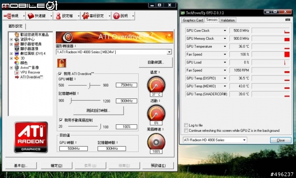Click the ATI Overdrive banner dial icon

[x=68, y=37]
